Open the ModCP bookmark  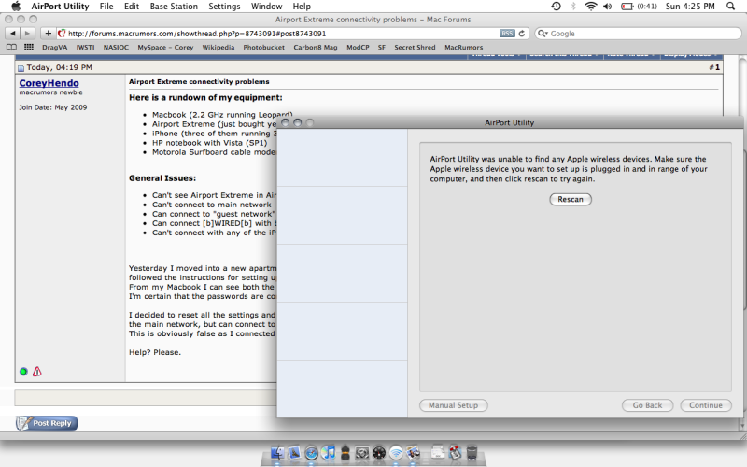point(358,48)
